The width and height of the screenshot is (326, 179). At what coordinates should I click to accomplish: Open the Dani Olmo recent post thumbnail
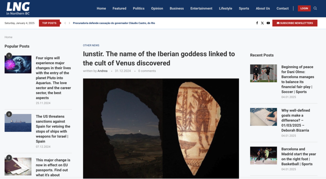click(x=263, y=73)
